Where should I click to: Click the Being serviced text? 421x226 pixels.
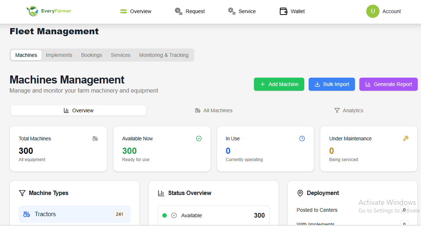(x=344, y=160)
